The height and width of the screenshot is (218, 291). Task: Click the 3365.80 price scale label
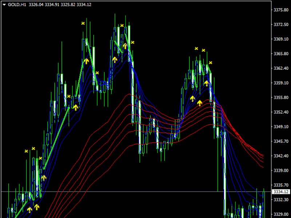pyautogui.click(x=280, y=54)
